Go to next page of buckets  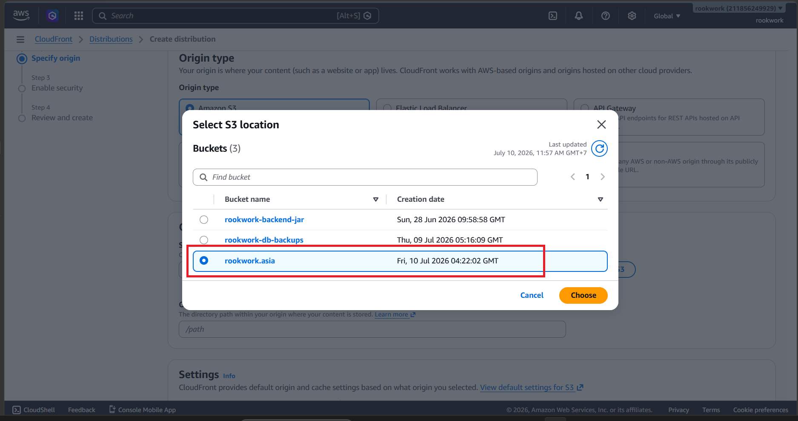coord(603,177)
